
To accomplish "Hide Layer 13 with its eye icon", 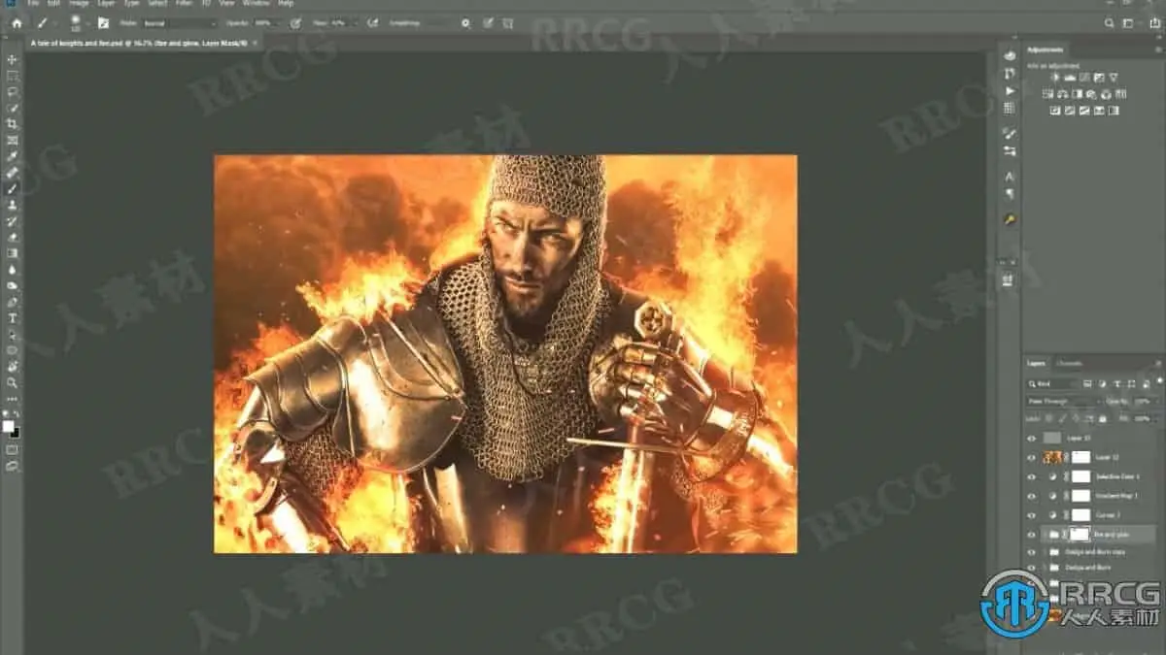I will click(1032, 438).
